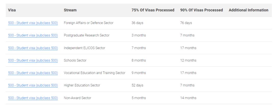Viewport: 275px width, 111px height.
Task: Click the 14 months value in Non-Award row
Action: [x=188, y=98]
